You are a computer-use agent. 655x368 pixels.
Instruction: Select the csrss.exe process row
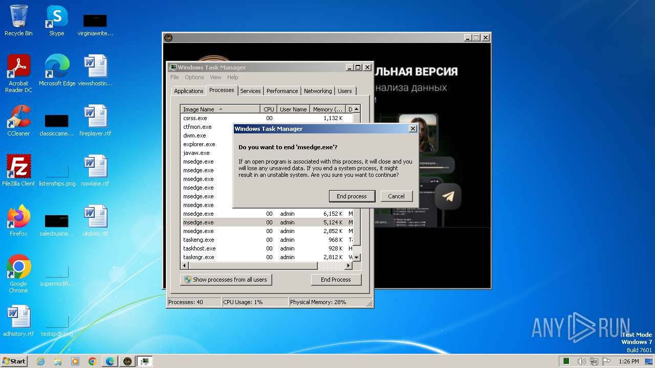(x=267, y=118)
